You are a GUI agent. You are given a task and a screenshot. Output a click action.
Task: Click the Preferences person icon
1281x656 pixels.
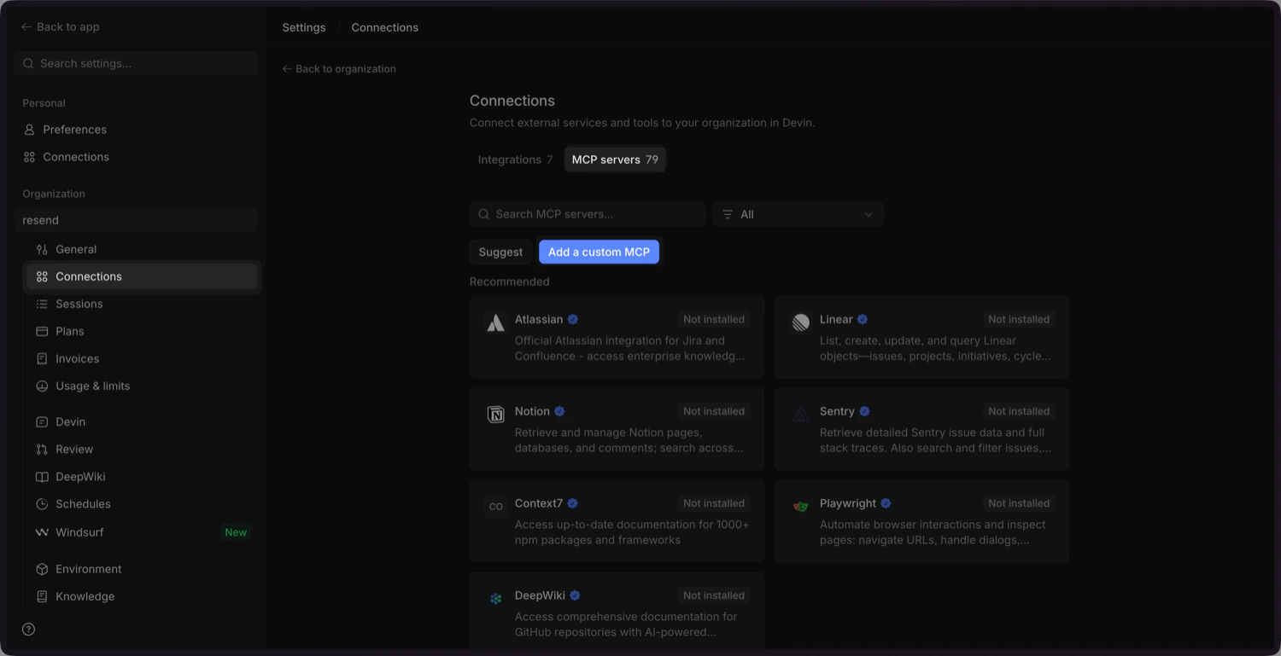(x=29, y=130)
